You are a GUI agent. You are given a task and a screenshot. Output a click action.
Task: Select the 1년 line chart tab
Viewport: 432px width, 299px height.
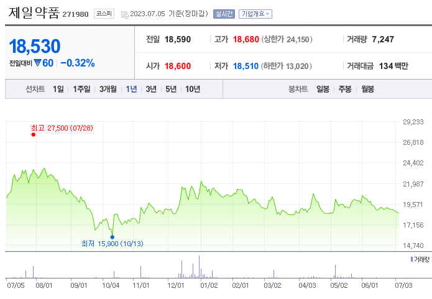click(131, 89)
